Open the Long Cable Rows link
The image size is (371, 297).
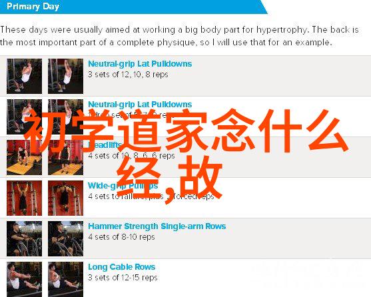[122, 267]
